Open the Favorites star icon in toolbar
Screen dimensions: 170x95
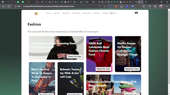pos(150,6)
